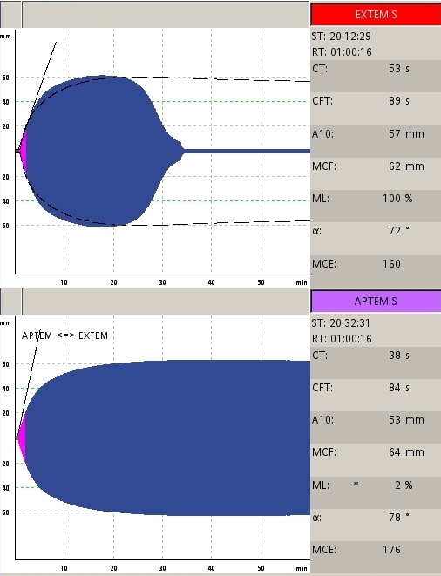The height and width of the screenshot is (576, 441).
Task: Select APTEM MCE 176 row
Action: (x=376, y=550)
